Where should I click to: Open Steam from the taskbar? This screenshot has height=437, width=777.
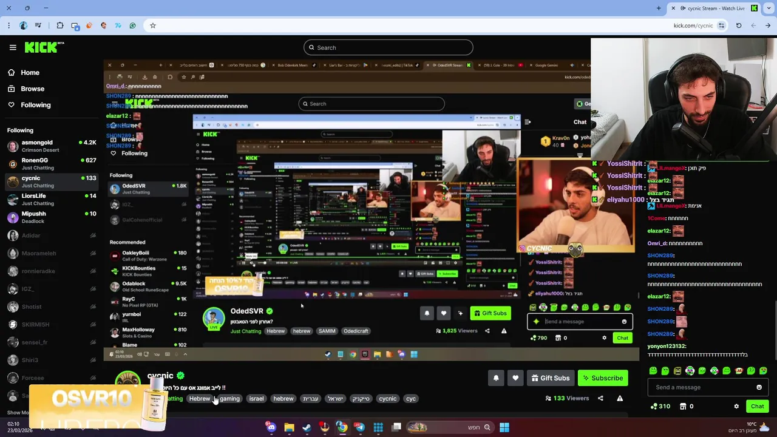point(307,427)
